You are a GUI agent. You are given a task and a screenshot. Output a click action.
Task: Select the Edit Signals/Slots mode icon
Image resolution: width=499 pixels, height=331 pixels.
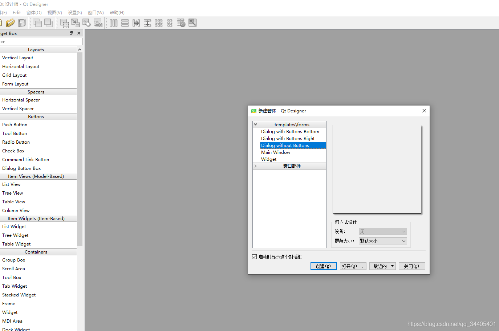point(76,23)
